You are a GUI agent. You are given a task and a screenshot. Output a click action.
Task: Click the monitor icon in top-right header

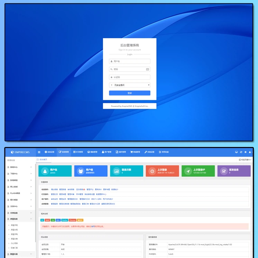pyautogui.click(x=236, y=152)
